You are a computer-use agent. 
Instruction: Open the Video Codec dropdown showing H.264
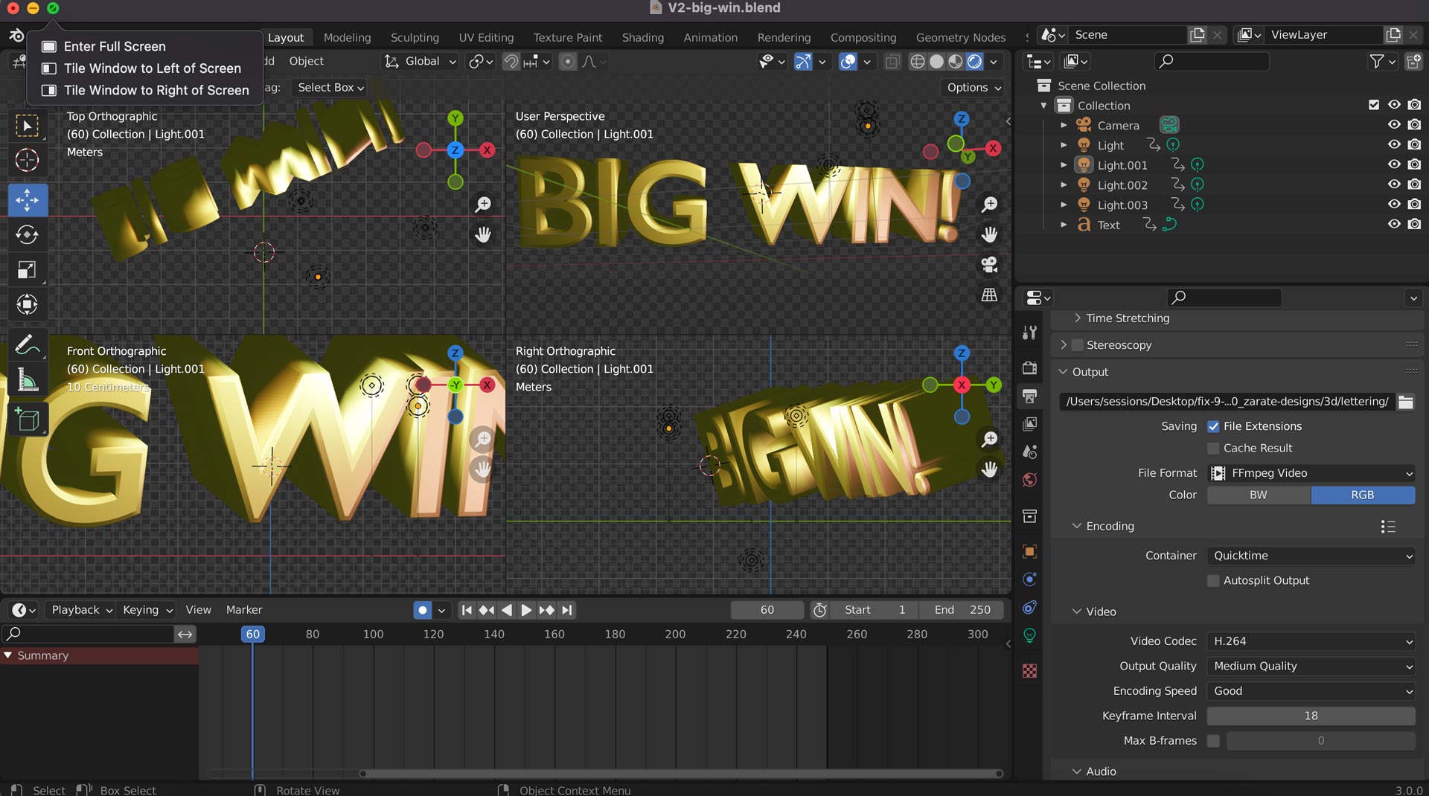1311,641
